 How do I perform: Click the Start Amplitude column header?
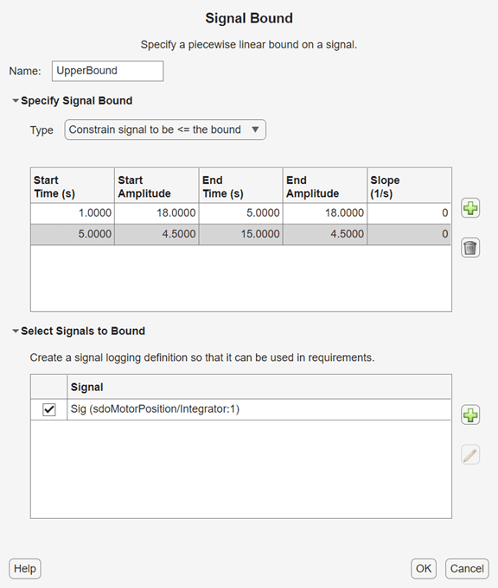tap(156, 186)
